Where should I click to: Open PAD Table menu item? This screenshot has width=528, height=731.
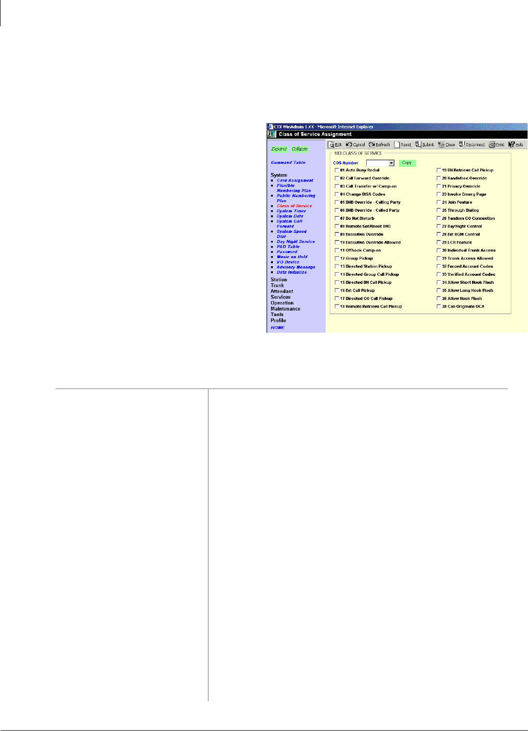click(x=288, y=247)
